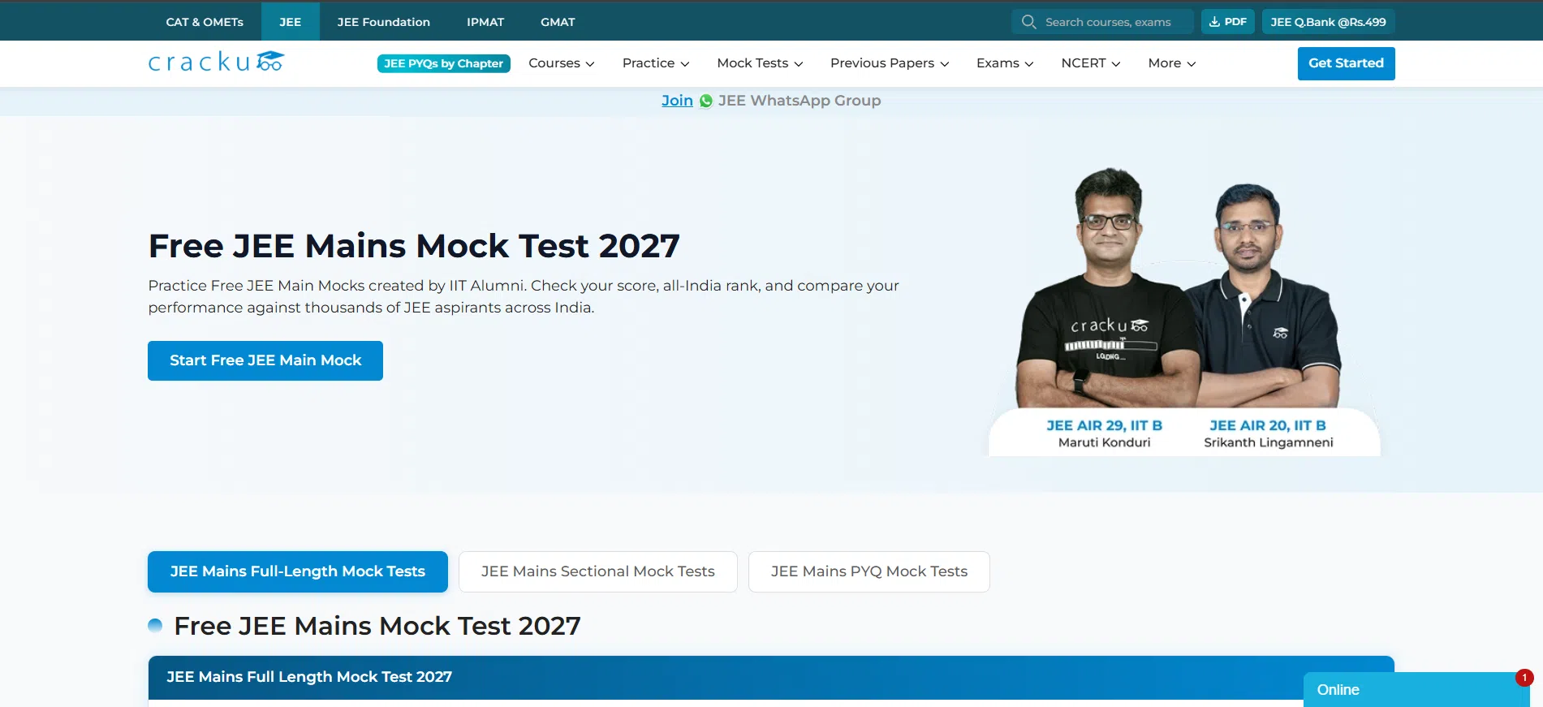Switch to the CAT & OMETs tab
This screenshot has height=707, width=1543.
pos(205,22)
